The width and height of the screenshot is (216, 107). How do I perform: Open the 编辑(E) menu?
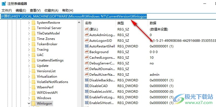(x=21, y=10)
